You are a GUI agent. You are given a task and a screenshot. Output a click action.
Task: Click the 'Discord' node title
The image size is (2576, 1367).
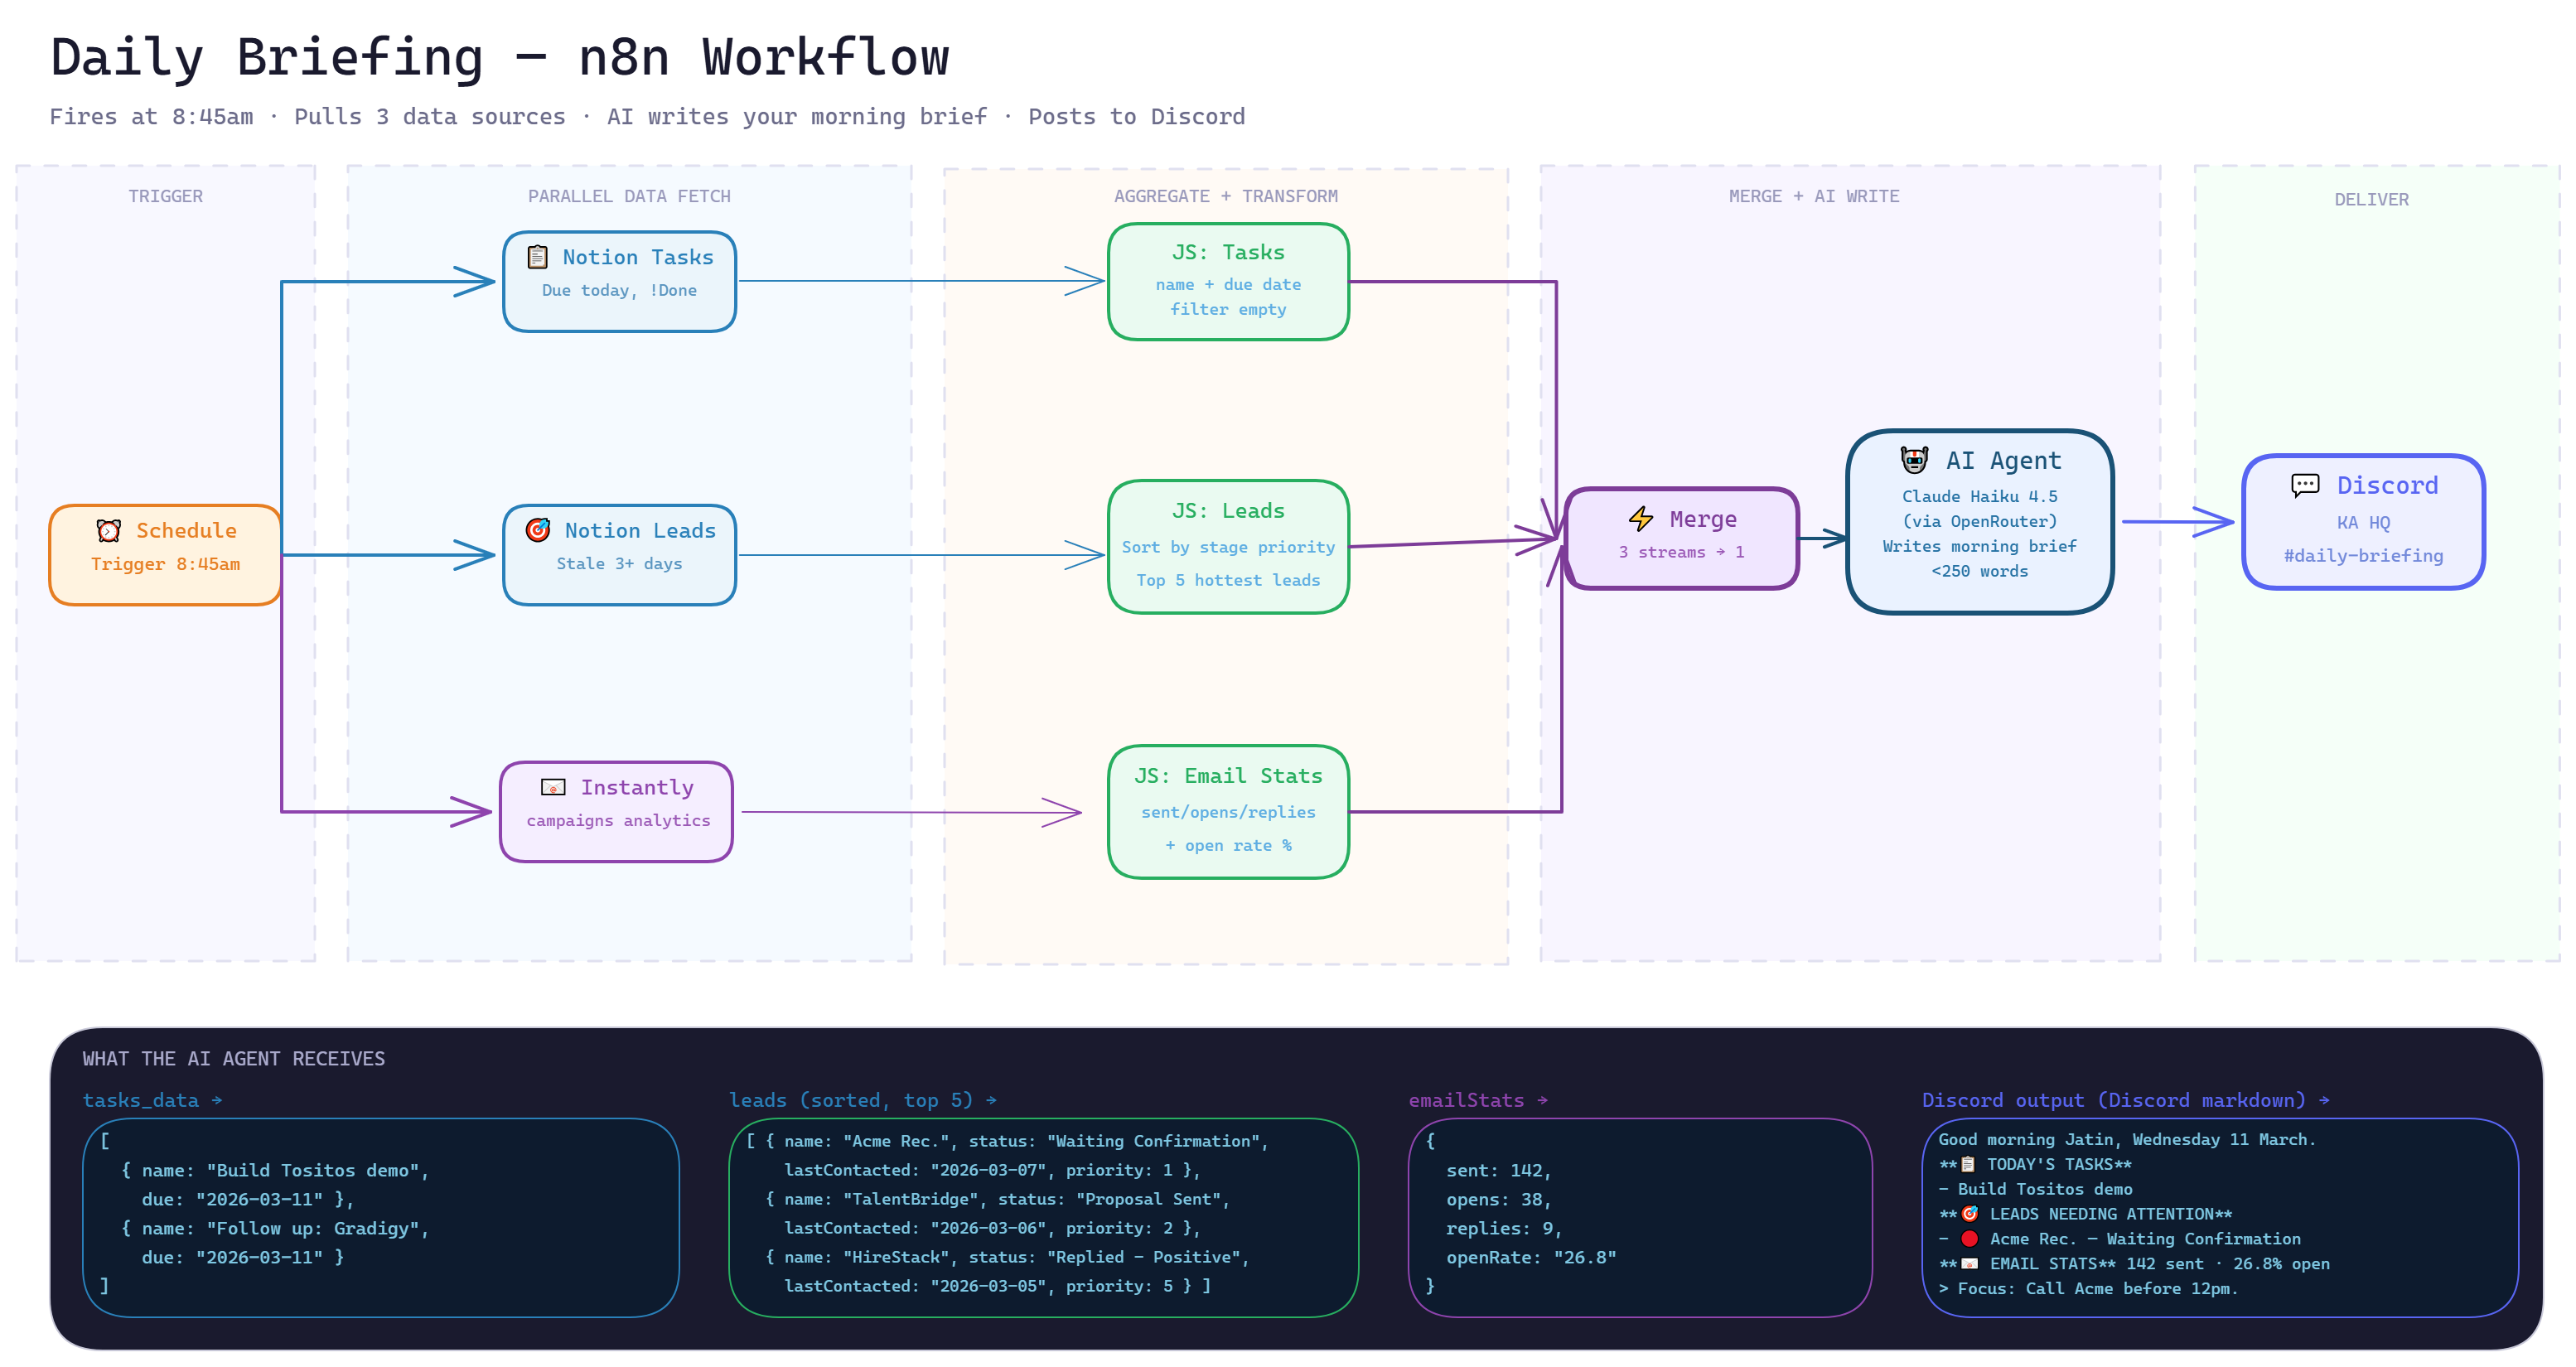pyautogui.click(x=2387, y=486)
